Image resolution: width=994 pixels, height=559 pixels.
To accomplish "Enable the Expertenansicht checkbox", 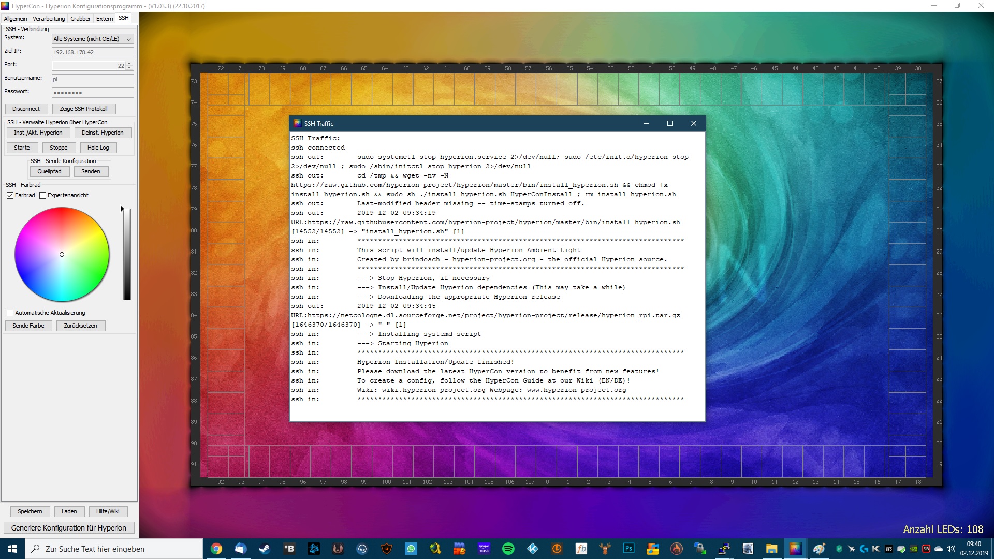I will point(43,195).
